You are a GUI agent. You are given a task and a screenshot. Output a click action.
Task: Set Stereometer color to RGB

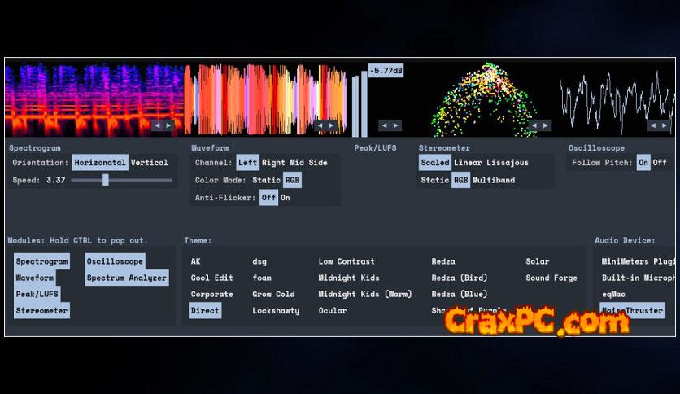[460, 180]
